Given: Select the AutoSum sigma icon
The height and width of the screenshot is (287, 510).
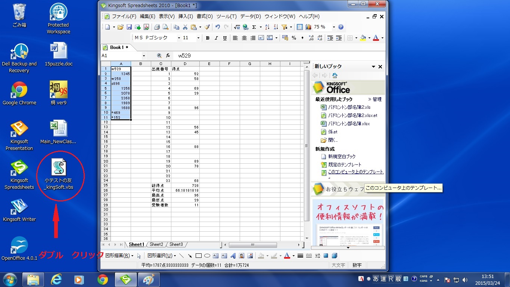Looking at the screenshot, I should coord(254,27).
